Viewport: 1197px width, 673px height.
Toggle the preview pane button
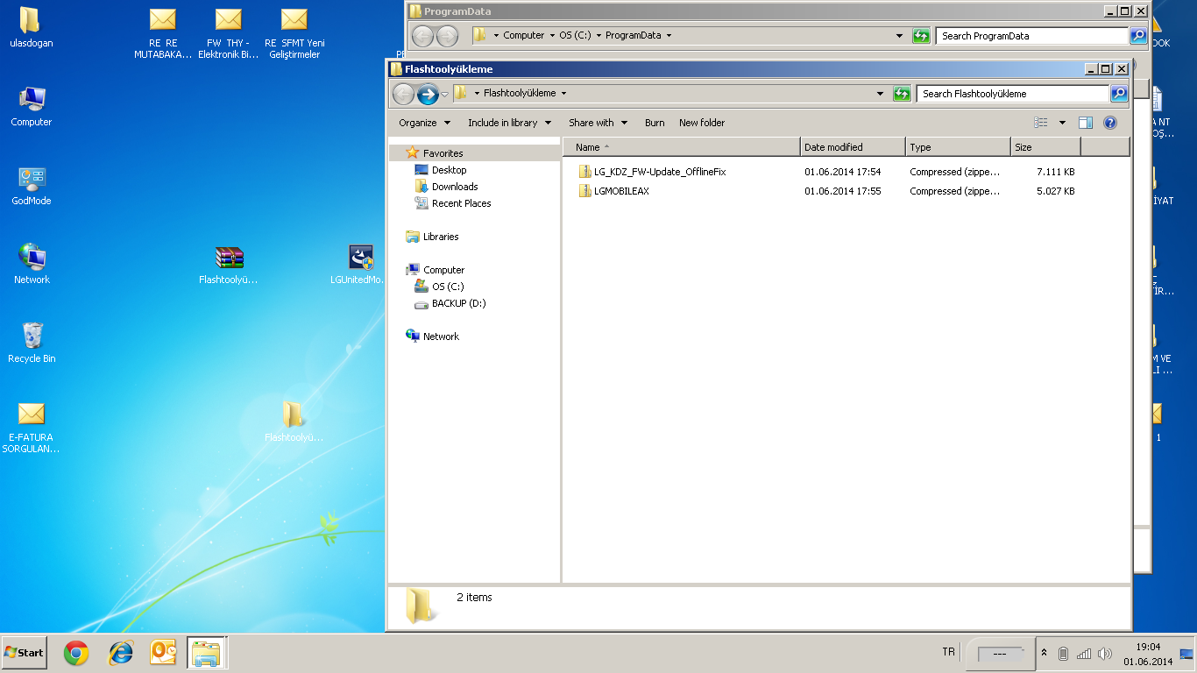click(1086, 123)
